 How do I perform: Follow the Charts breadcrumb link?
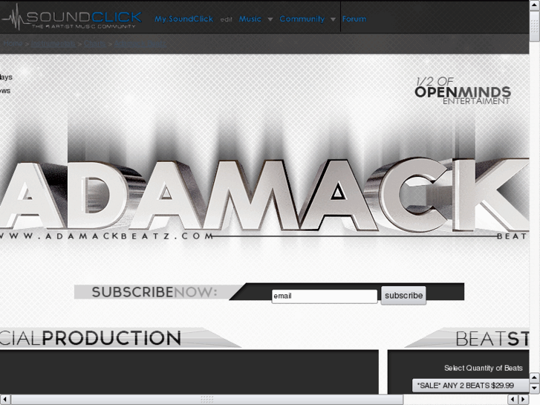tap(94, 43)
